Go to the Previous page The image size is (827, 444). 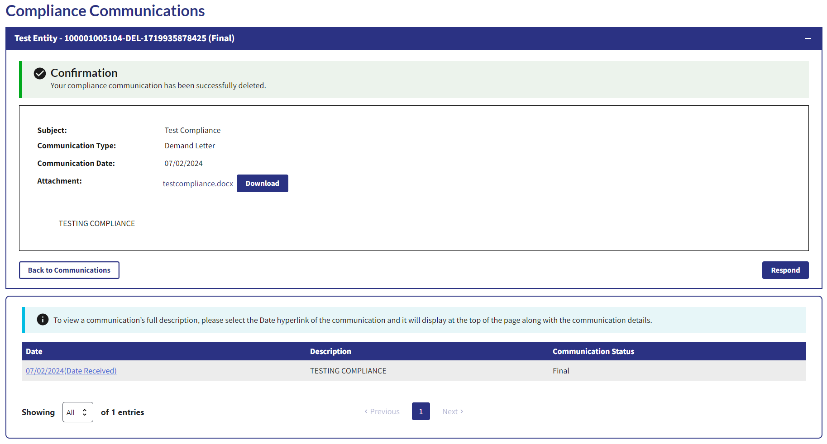[x=382, y=411]
